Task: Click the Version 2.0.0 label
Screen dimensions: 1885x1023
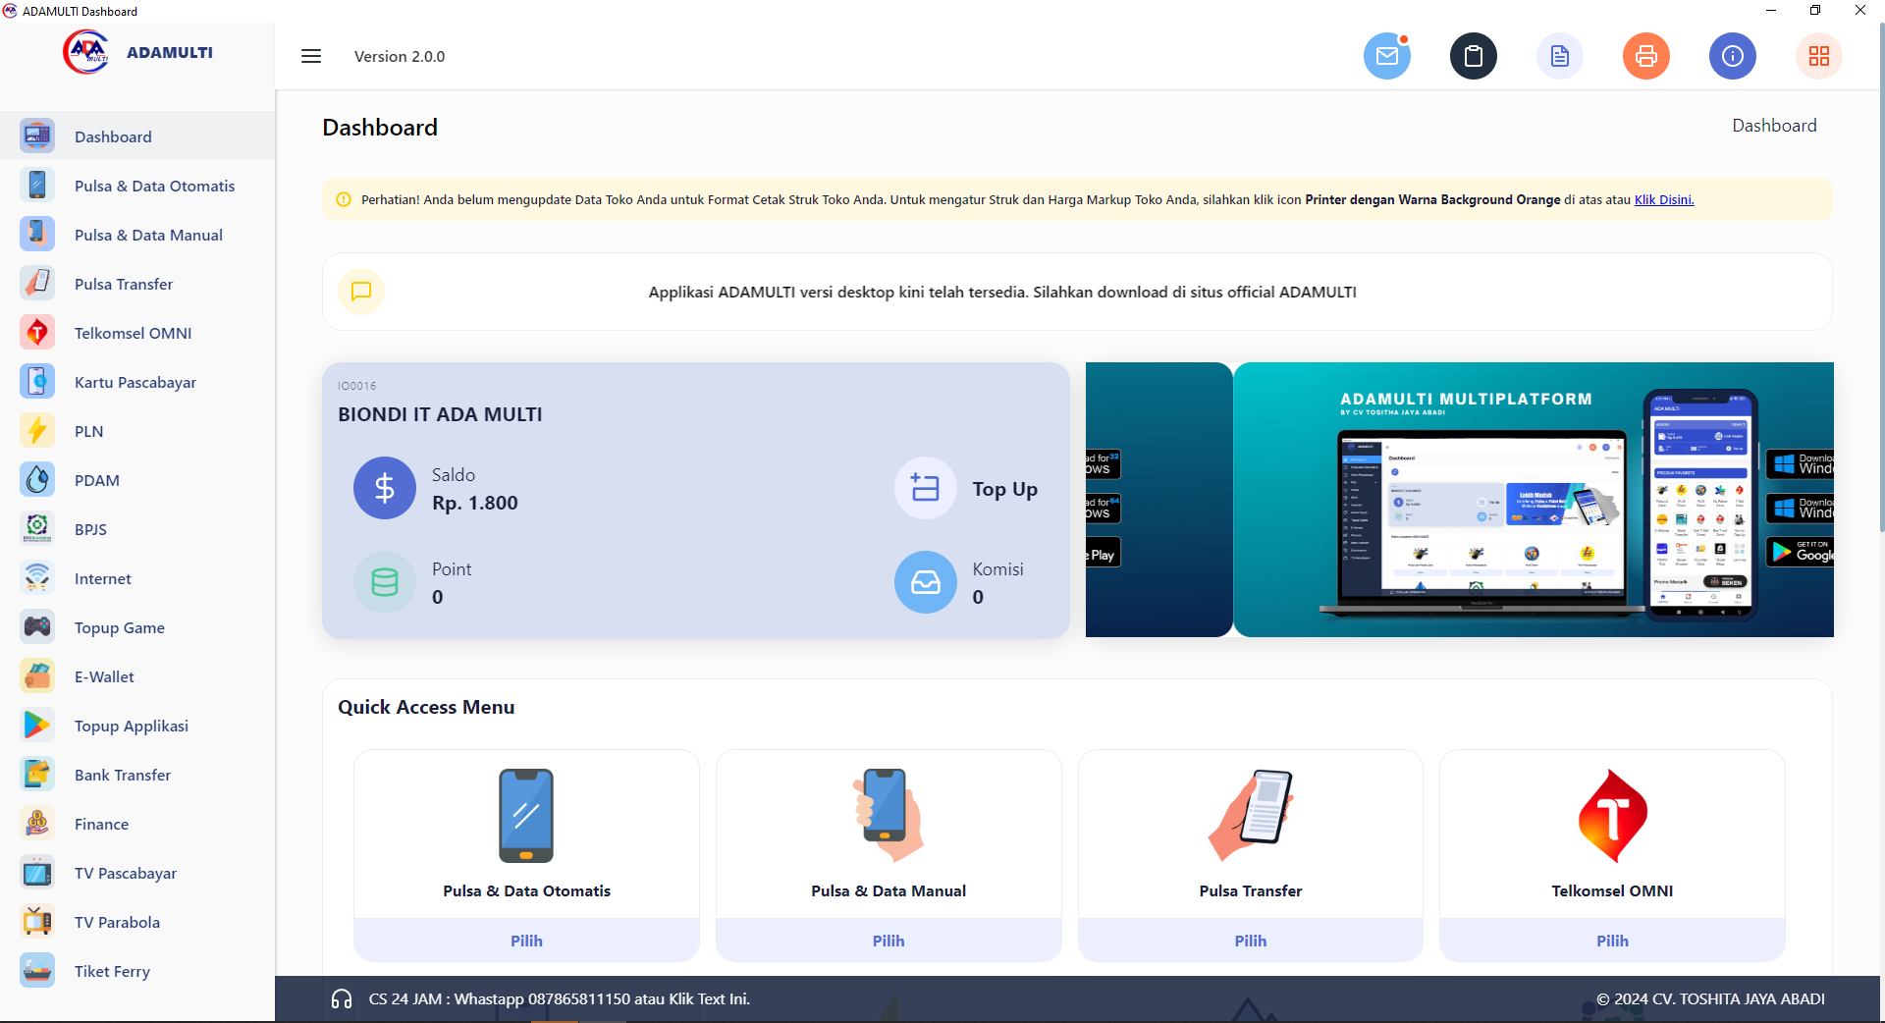Action: 400,56
